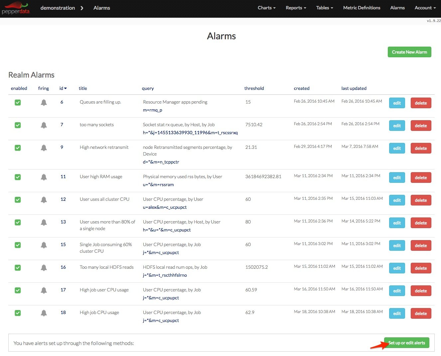Click the bell icon for alarm 13

point(44,222)
